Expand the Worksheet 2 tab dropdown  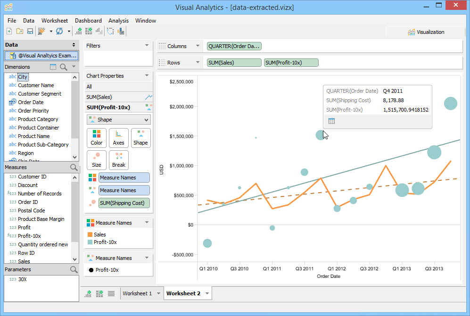[x=206, y=293]
